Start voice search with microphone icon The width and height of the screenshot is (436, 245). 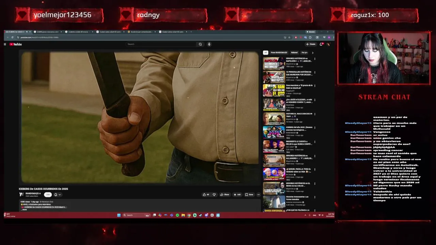pyautogui.click(x=209, y=44)
